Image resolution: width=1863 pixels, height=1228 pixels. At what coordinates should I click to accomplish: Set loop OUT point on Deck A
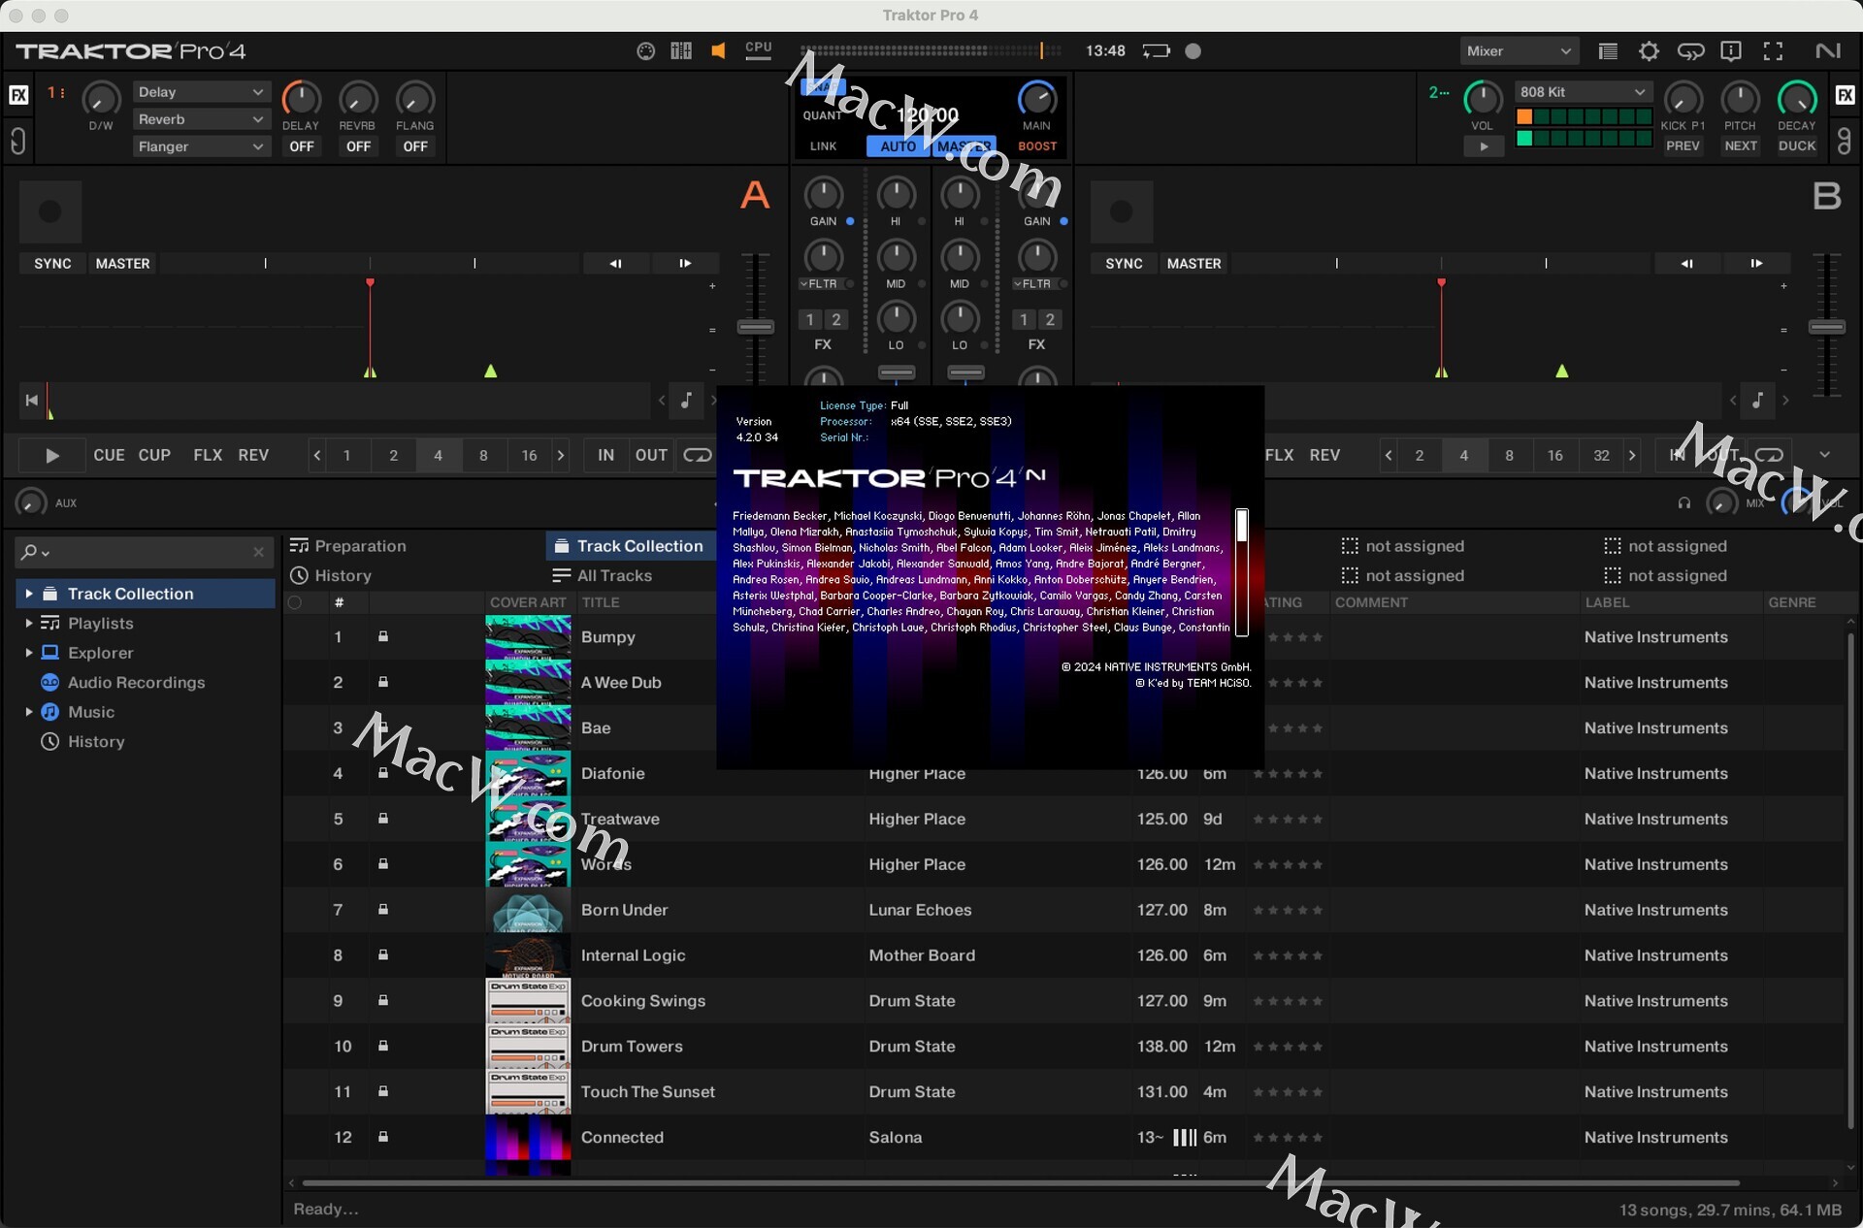click(x=651, y=455)
